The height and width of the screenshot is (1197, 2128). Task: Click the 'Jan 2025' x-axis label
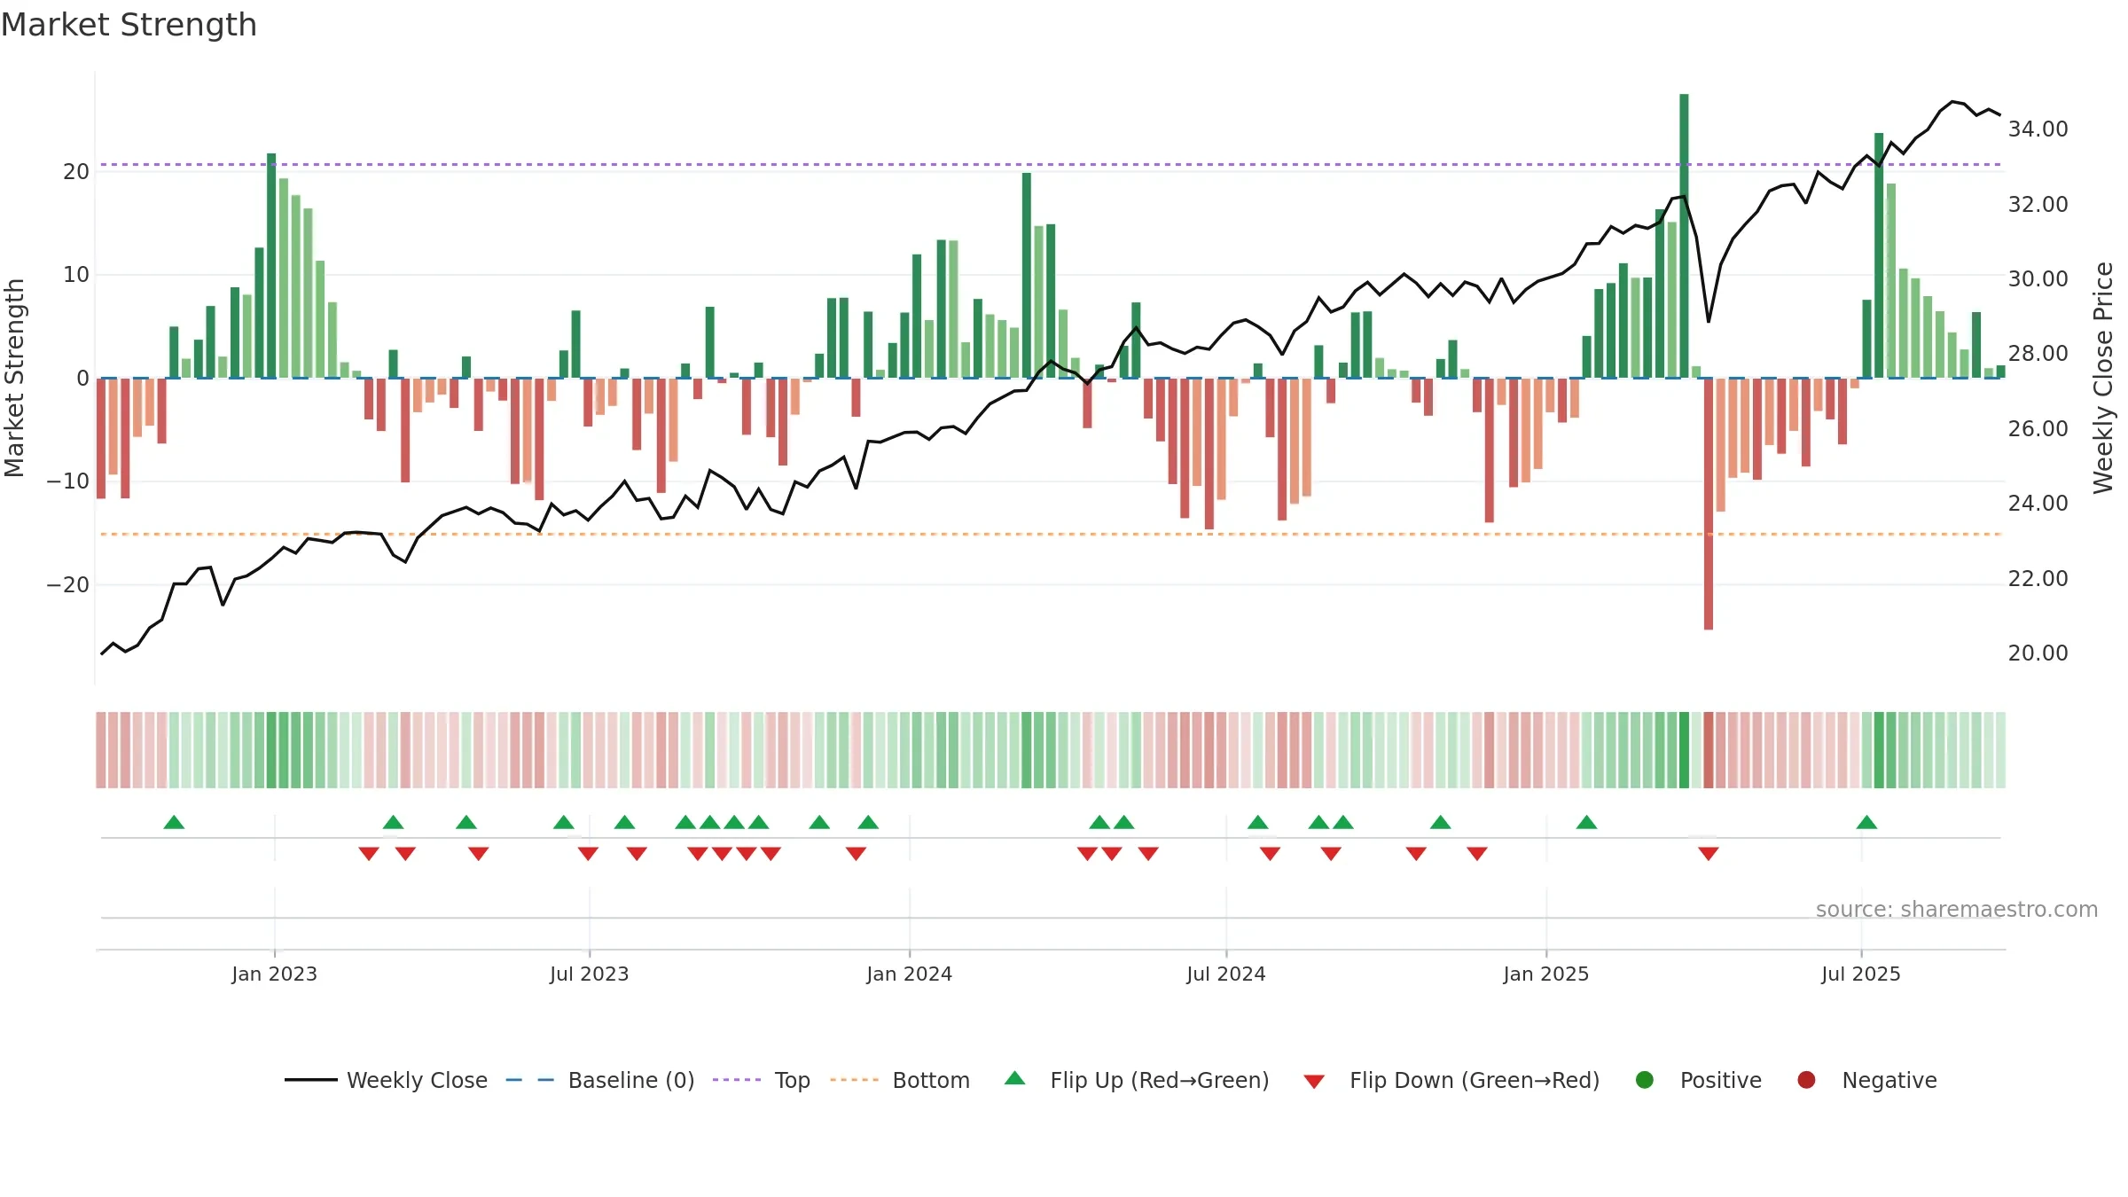point(1545,974)
